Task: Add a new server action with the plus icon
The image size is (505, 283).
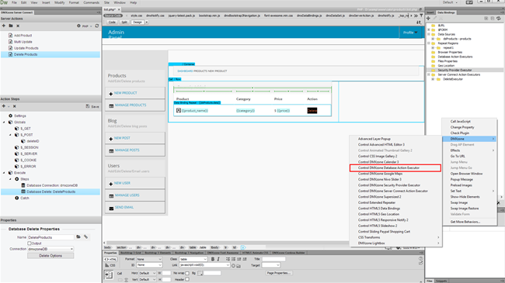Action: coord(4,26)
